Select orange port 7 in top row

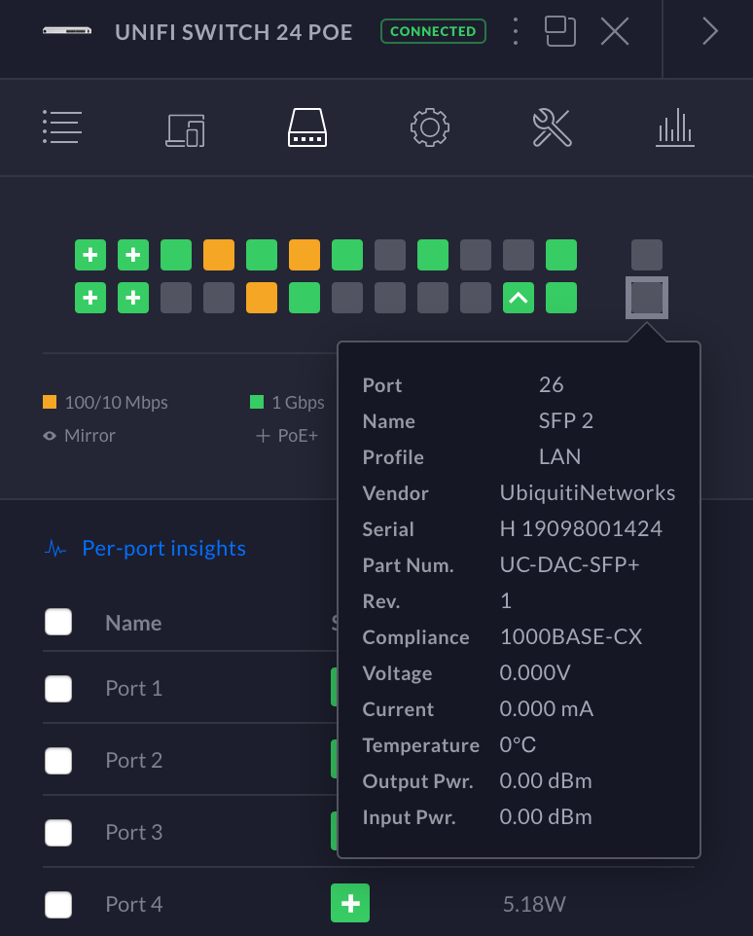(x=219, y=255)
